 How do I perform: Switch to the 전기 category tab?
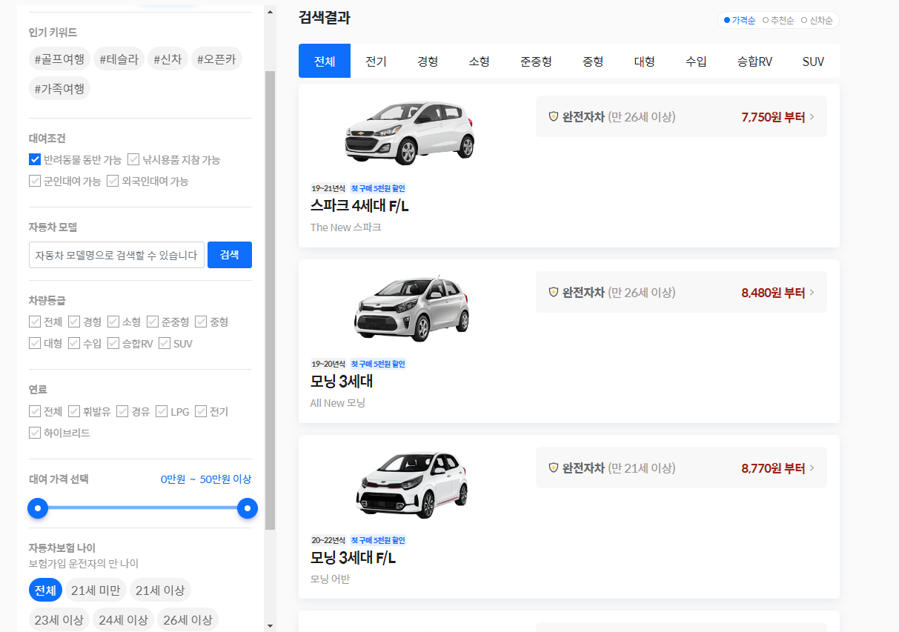coord(376,61)
